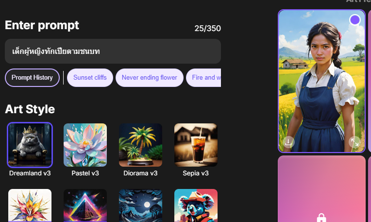Select the Dreamland v3 art style

tap(30, 145)
